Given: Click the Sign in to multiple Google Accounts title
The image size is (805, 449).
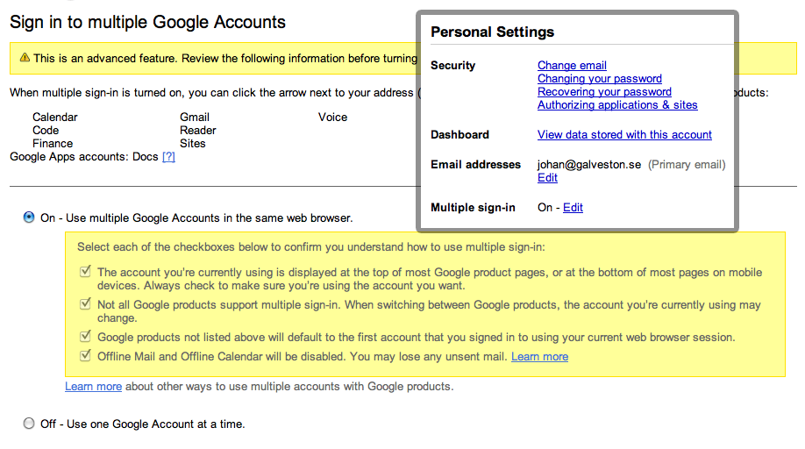Looking at the screenshot, I should (x=148, y=22).
